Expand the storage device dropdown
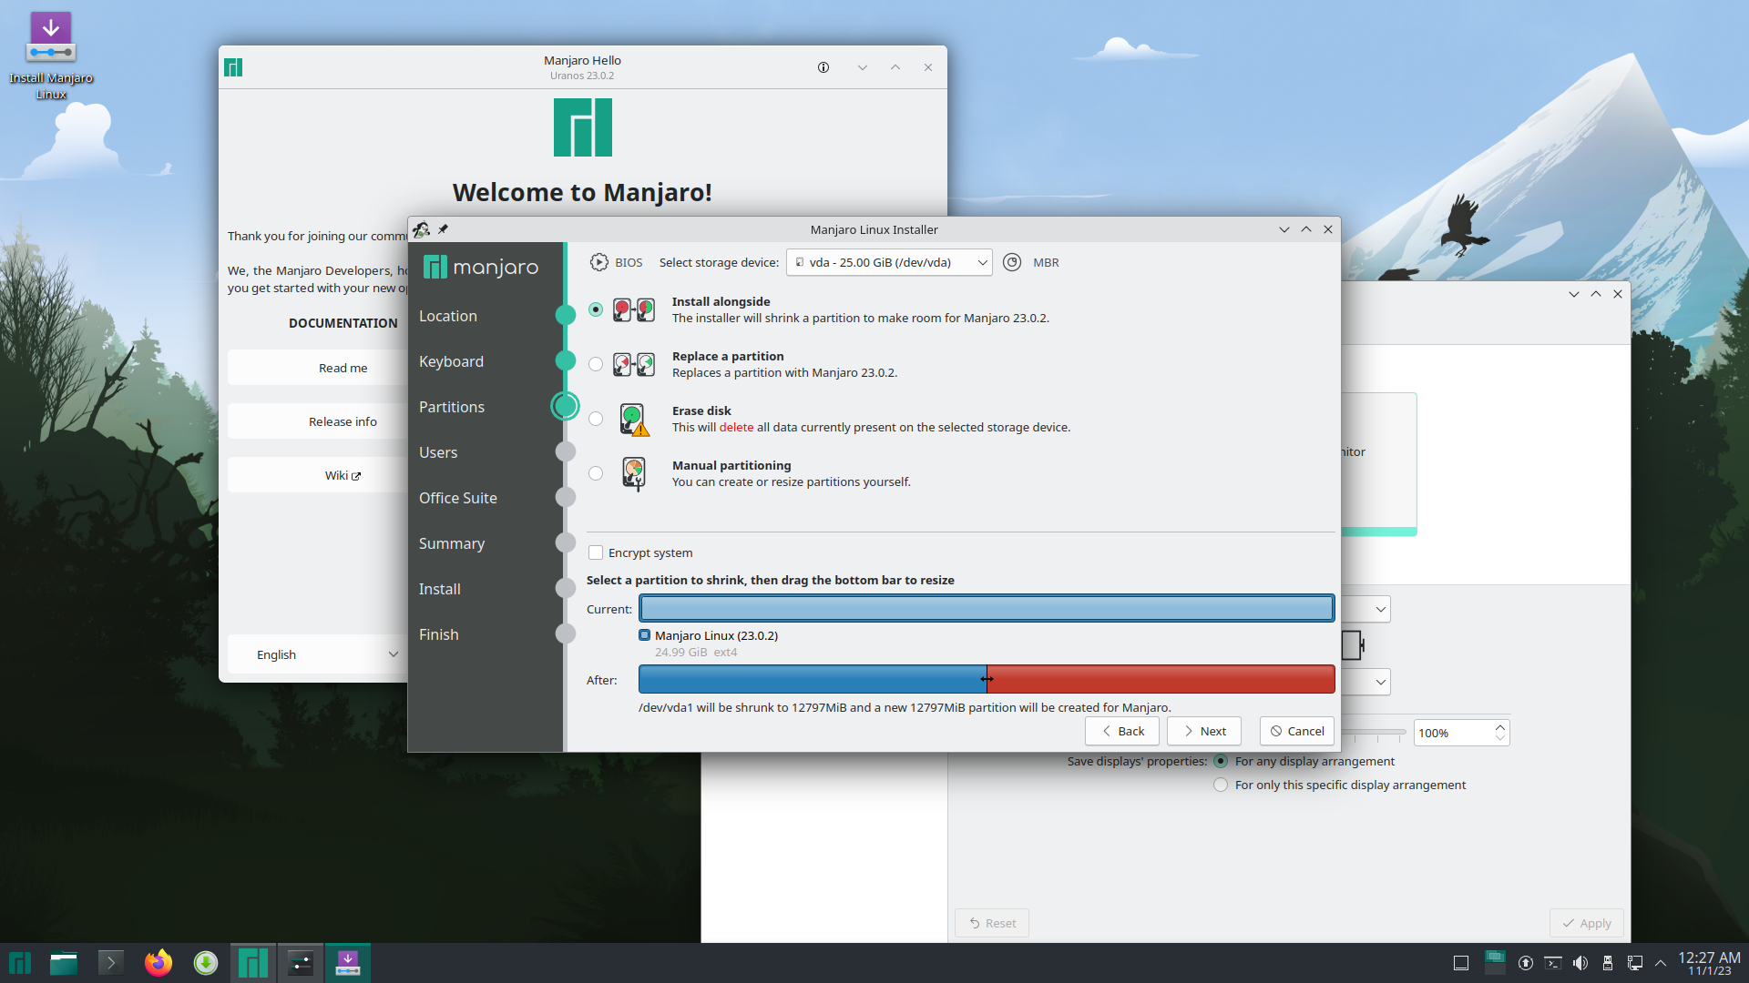The height and width of the screenshot is (983, 1749). (x=889, y=262)
